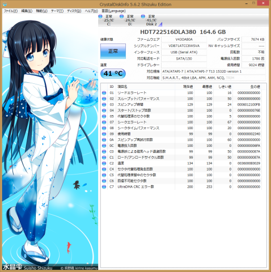Screen dimensions: 271x272
Task: Click status orb for ID 05 row
Action: (104, 116)
